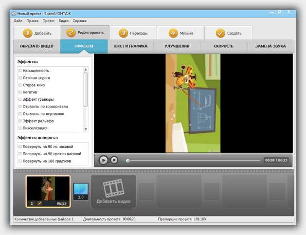Open the Справка menu

(80, 21)
